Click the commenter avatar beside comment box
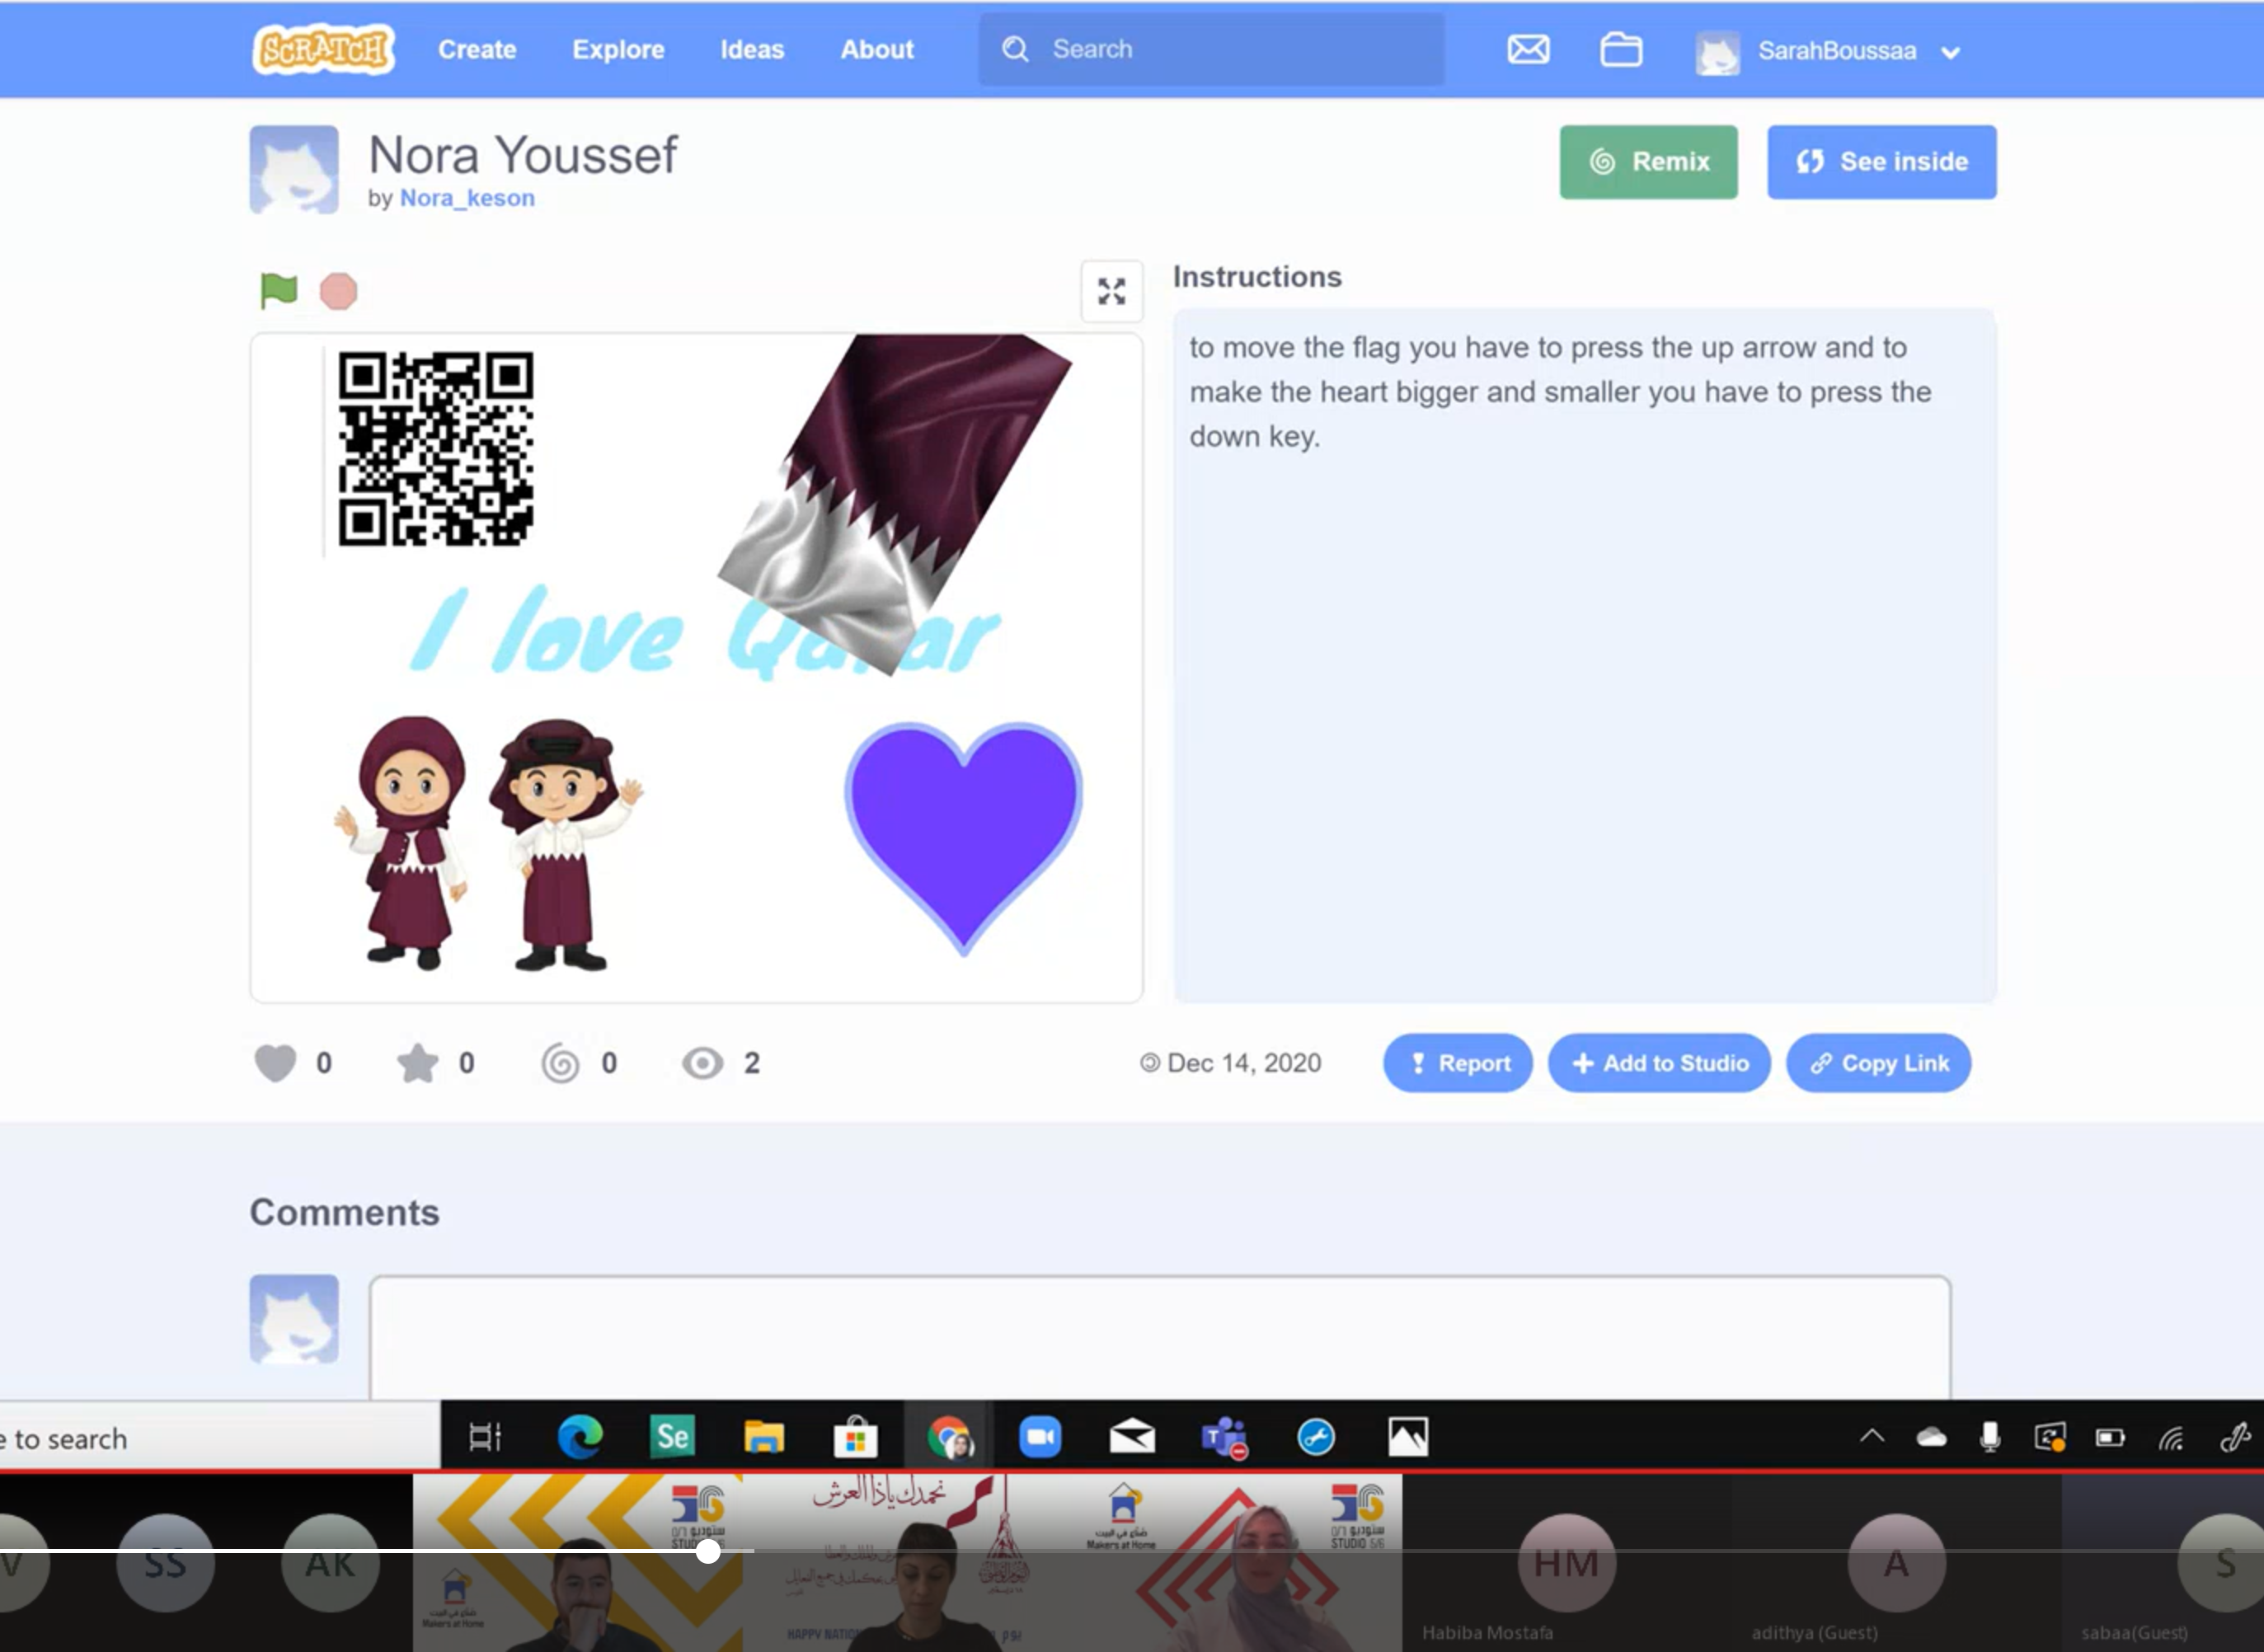The width and height of the screenshot is (2264, 1652). click(294, 1318)
